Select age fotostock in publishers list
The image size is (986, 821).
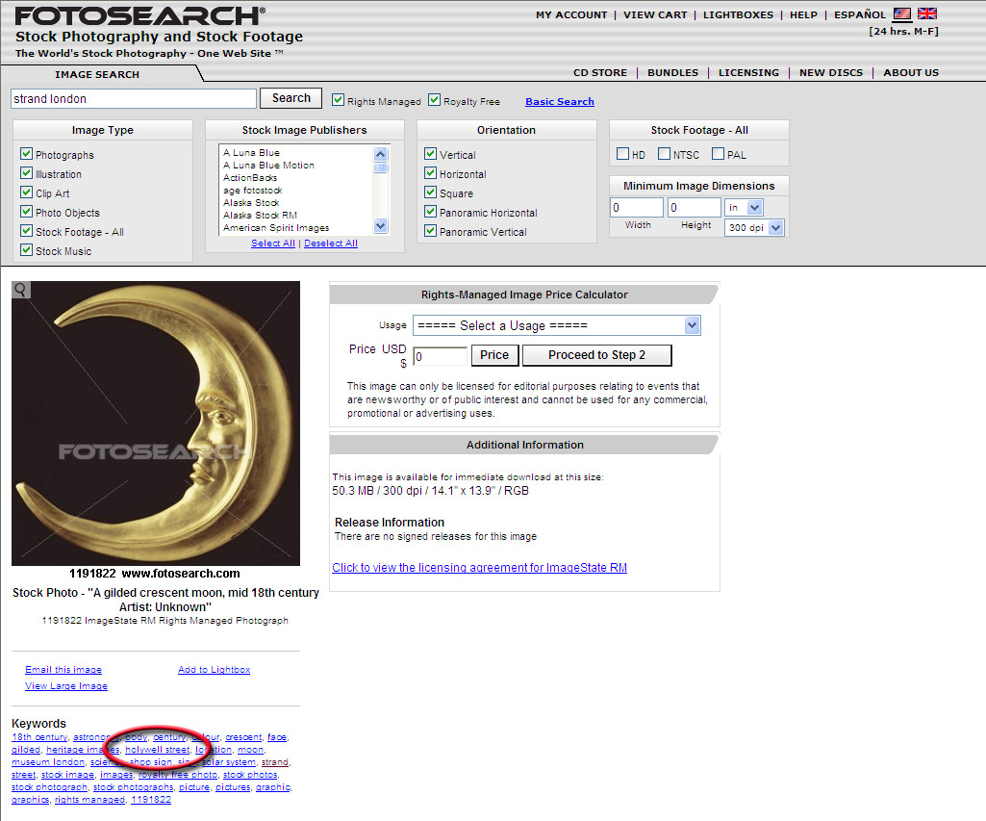coord(253,190)
